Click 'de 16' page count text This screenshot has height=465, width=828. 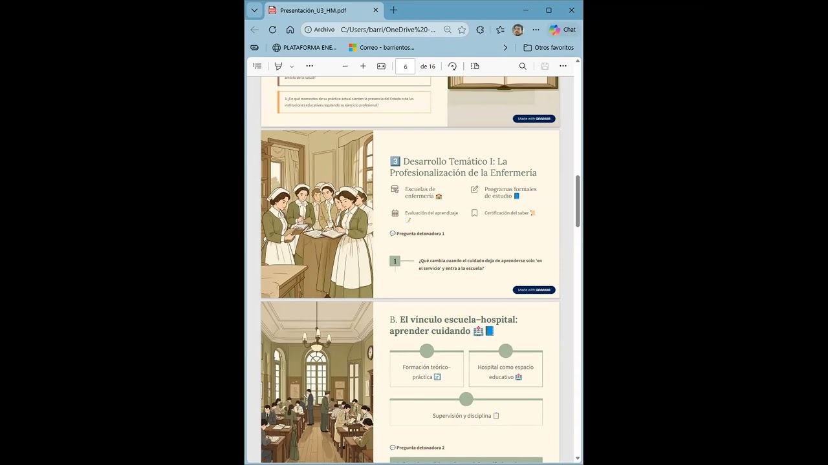(x=428, y=67)
